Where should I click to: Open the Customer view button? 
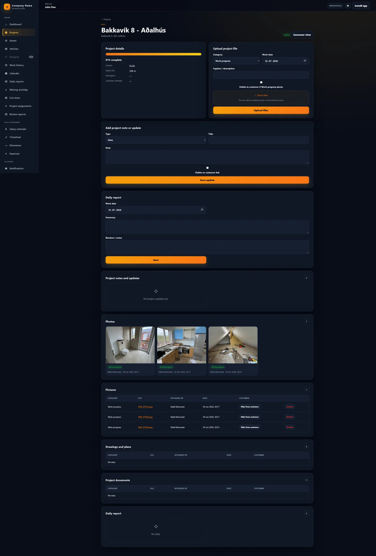302,35
